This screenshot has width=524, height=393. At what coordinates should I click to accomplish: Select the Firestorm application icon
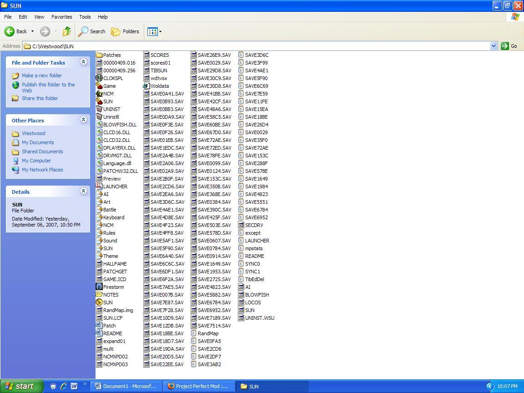coord(99,287)
